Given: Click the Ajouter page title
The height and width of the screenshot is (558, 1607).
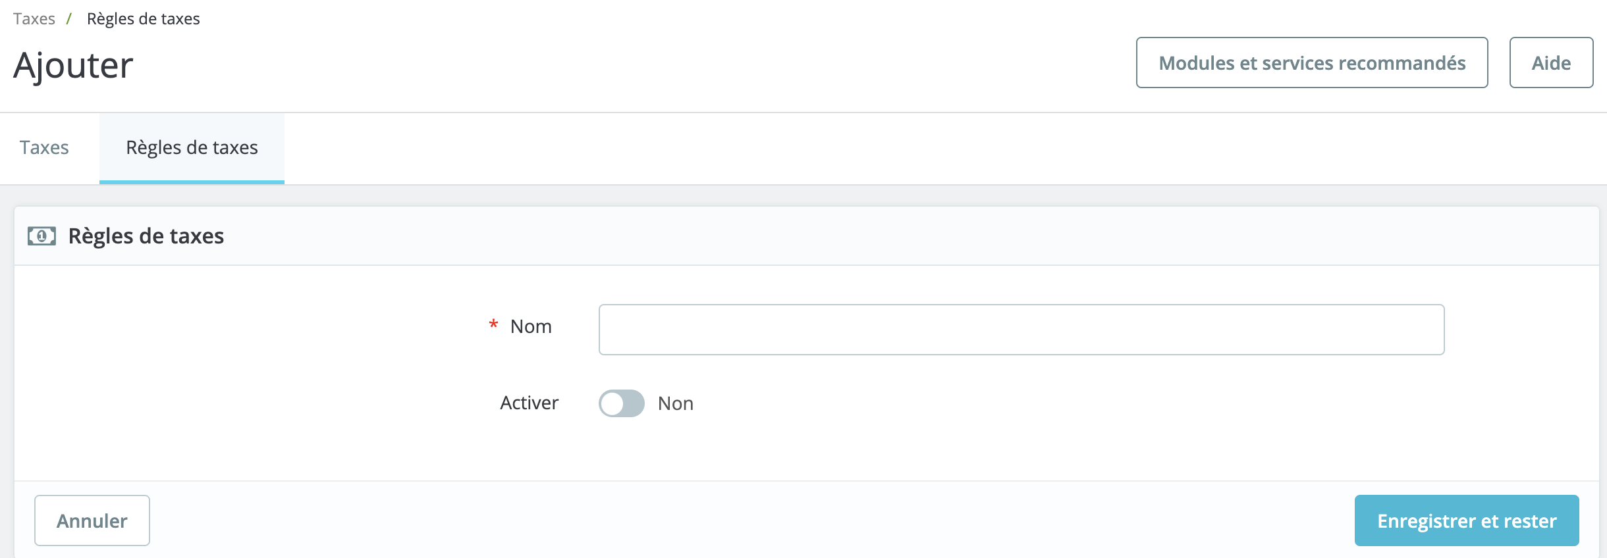Looking at the screenshot, I should [x=73, y=65].
